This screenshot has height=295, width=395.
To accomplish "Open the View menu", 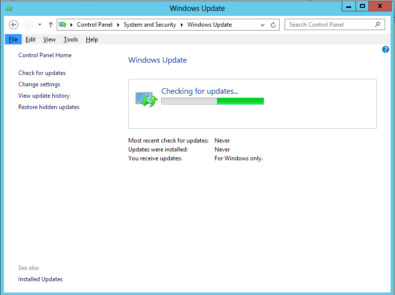I will tap(49, 39).
